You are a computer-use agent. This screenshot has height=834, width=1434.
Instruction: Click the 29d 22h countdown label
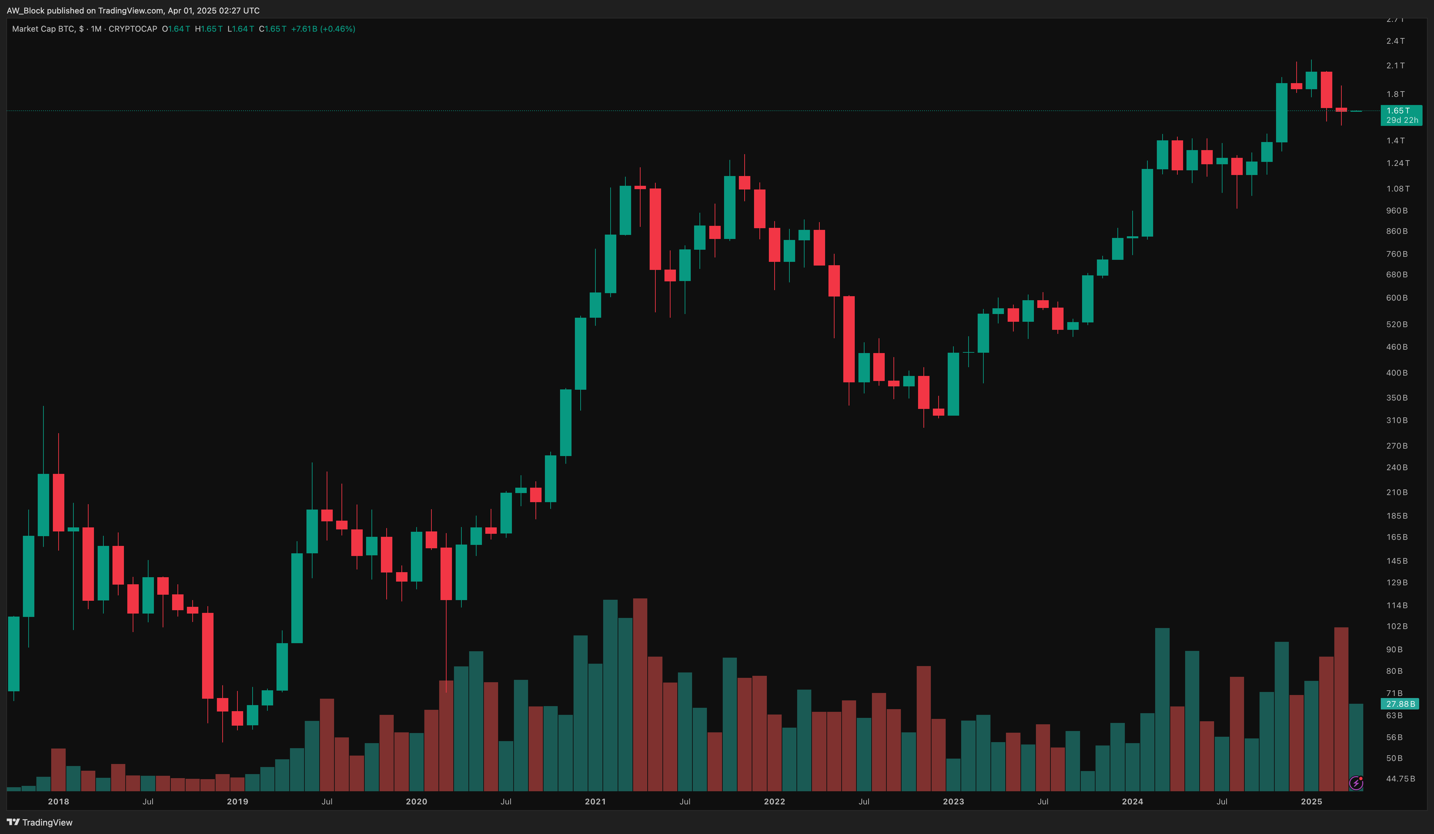(x=1402, y=120)
